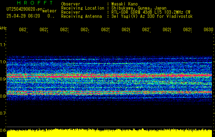
Task: Click the text for Vladivostok
Action: click(179, 16)
